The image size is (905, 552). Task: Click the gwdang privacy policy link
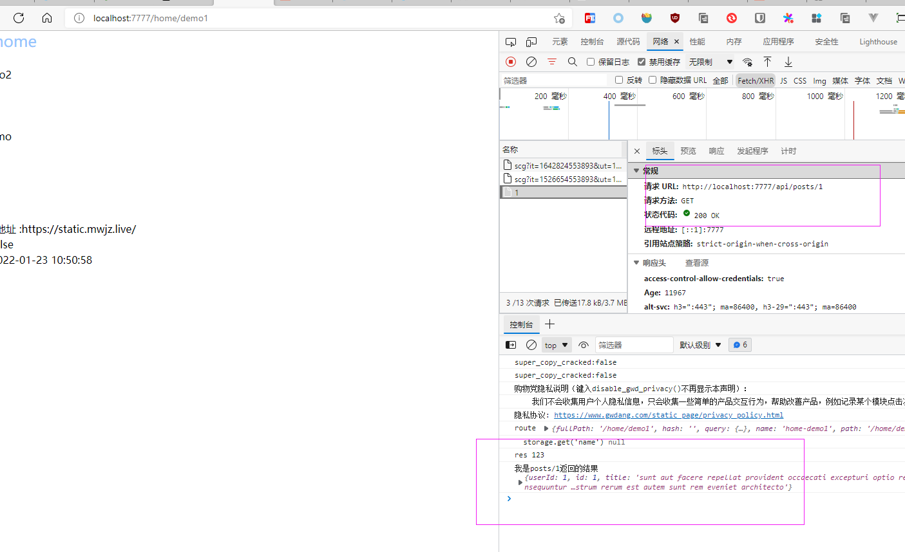[x=668, y=415]
